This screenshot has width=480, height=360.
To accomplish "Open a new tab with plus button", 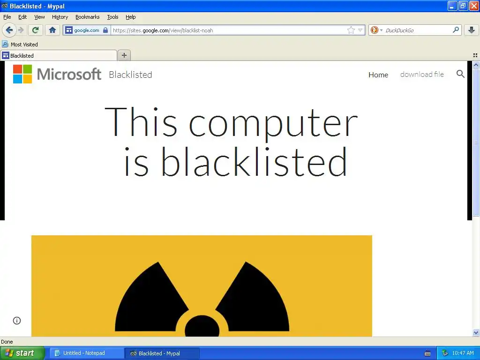I will pyautogui.click(x=124, y=55).
